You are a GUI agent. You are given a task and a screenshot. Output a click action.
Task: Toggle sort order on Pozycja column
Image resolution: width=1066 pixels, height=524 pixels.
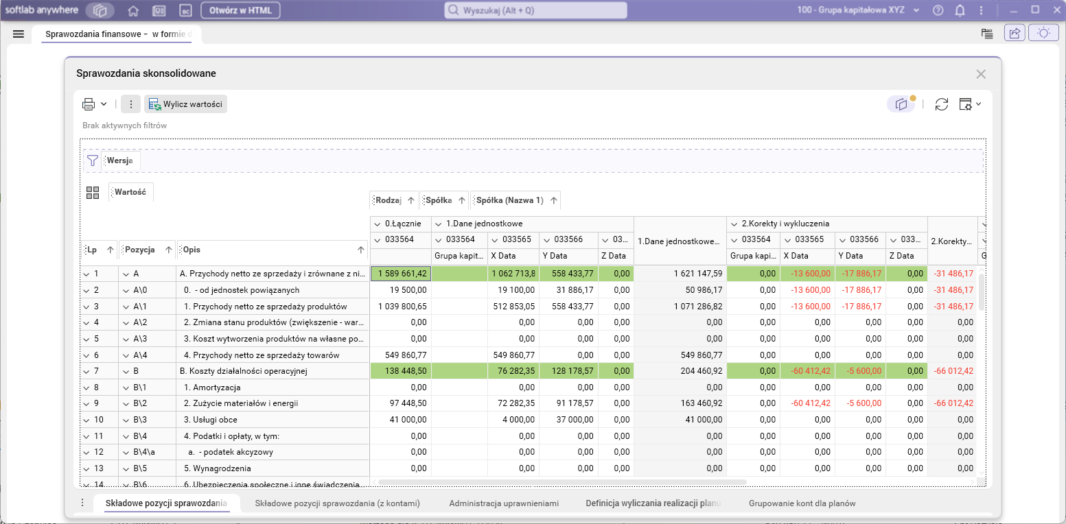(168, 250)
